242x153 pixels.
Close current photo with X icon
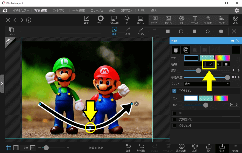click(8, 20)
